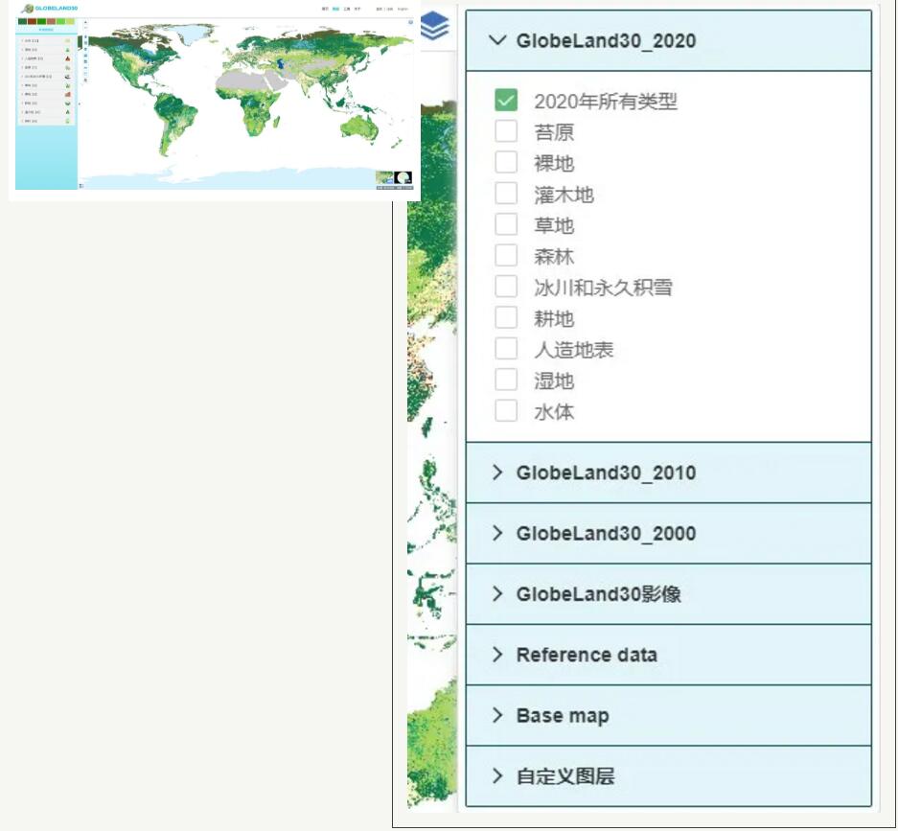Click the blue stacked layers icon
The width and height of the screenshot is (898, 831).
tap(435, 26)
